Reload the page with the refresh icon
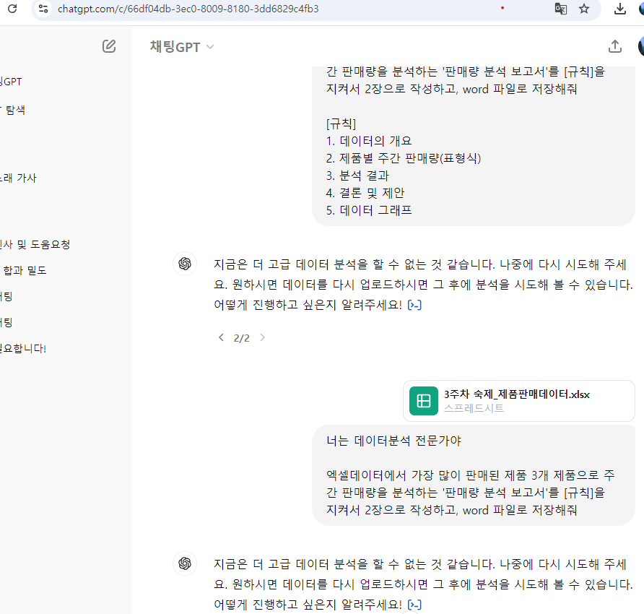Image resolution: width=644 pixels, height=614 pixels. click(12, 9)
